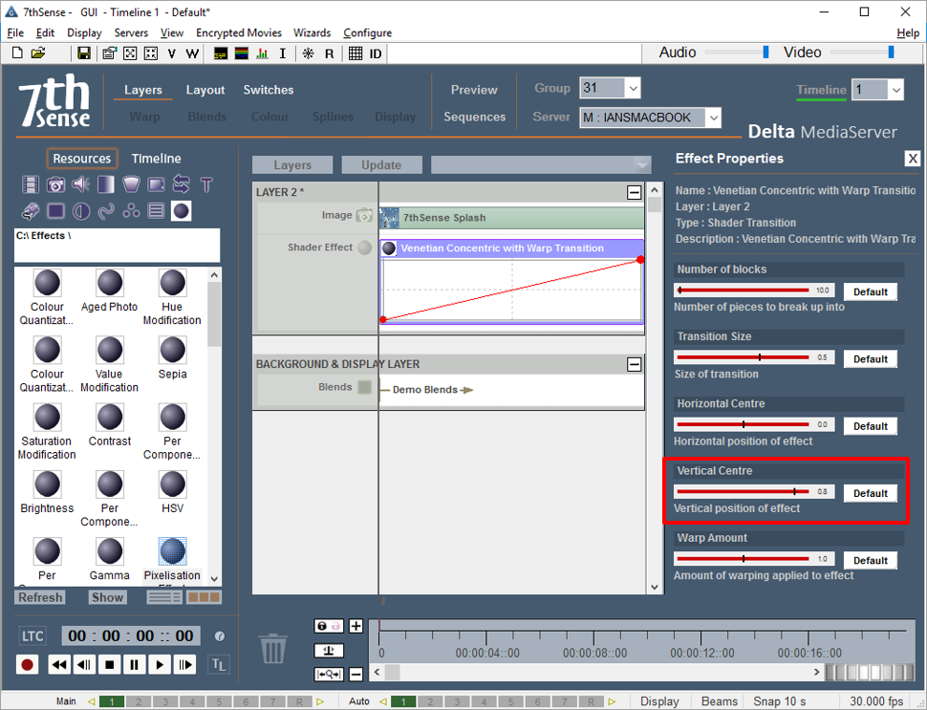Reset Vertical Centre with Default button

click(x=871, y=494)
